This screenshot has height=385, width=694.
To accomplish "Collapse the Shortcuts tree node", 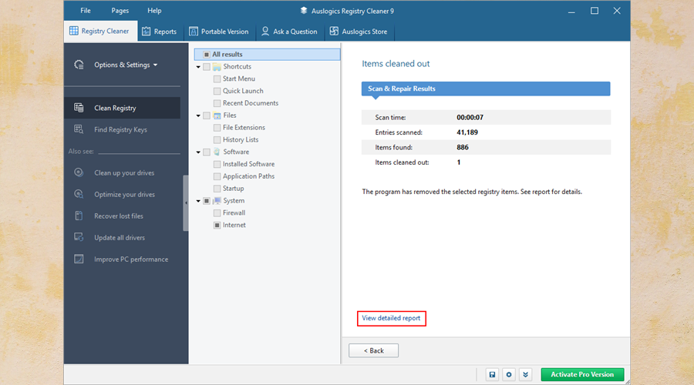I will pos(198,67).
